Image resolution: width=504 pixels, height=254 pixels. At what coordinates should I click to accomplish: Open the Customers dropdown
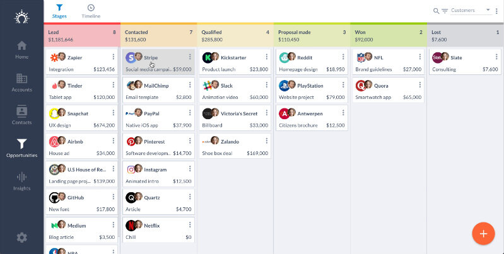[x=471, y=11]
